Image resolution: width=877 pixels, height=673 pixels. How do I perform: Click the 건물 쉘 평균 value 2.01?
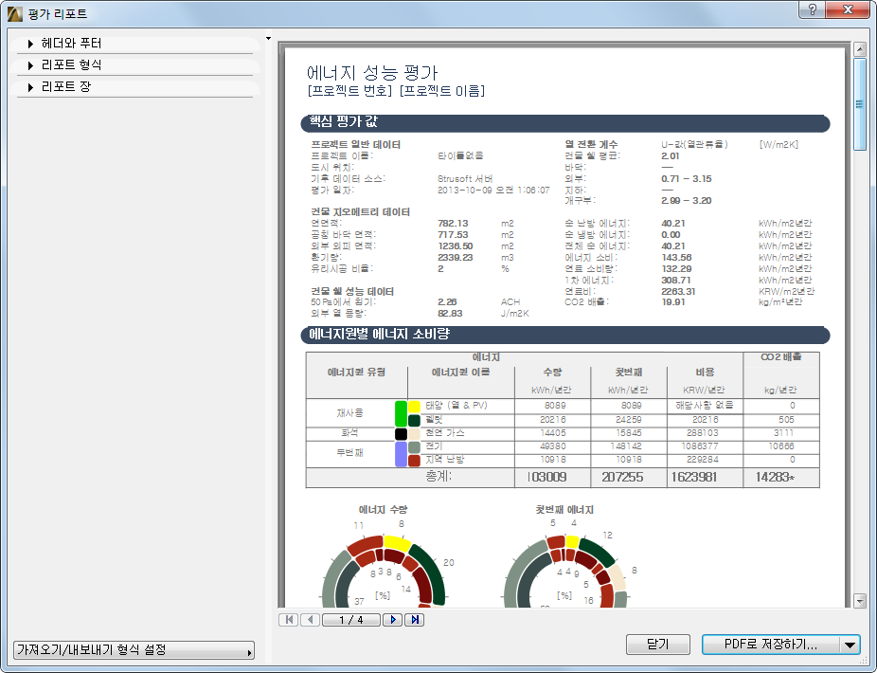670,156
